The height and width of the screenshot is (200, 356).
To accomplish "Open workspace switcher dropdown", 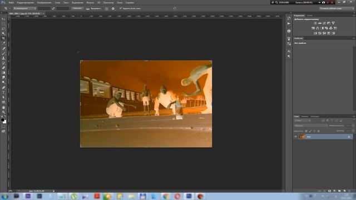I will (x=337, y=8).
